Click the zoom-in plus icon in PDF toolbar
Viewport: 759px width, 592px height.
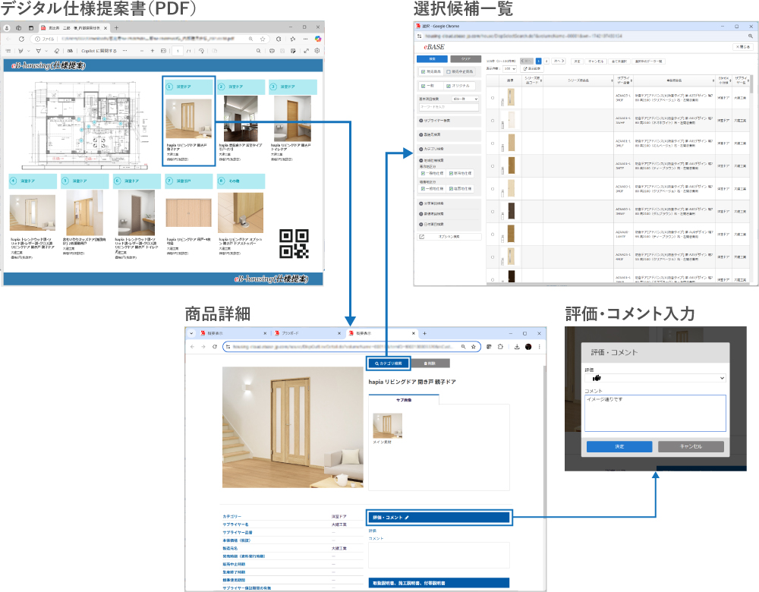[152, 51]
